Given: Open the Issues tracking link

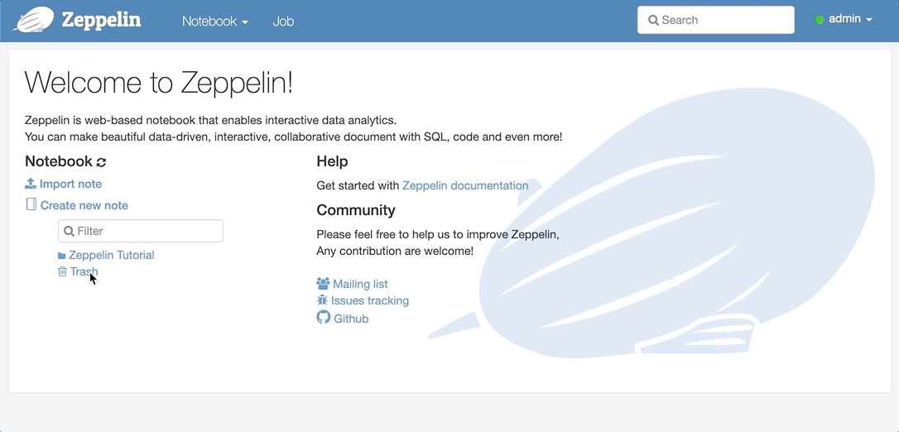Looking at the screenshot, I should (370, 300).
